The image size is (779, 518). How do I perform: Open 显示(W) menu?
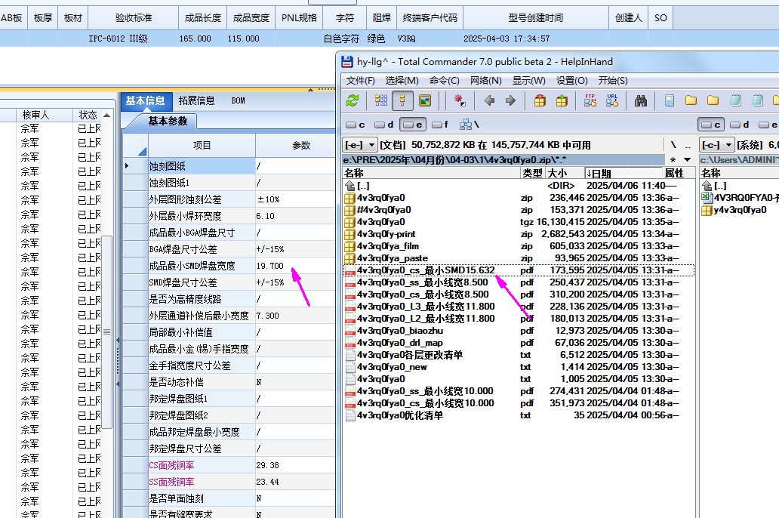(529, 81)
